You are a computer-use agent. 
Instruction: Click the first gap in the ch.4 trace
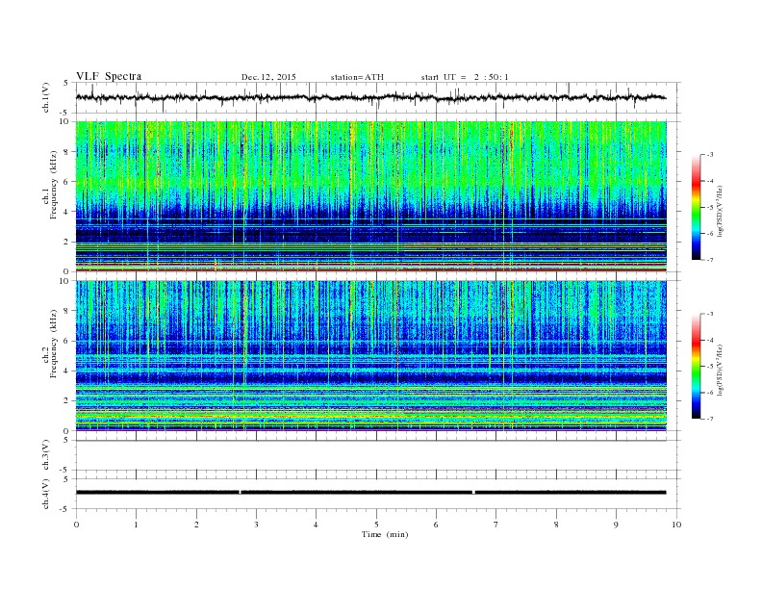point(241,493)
